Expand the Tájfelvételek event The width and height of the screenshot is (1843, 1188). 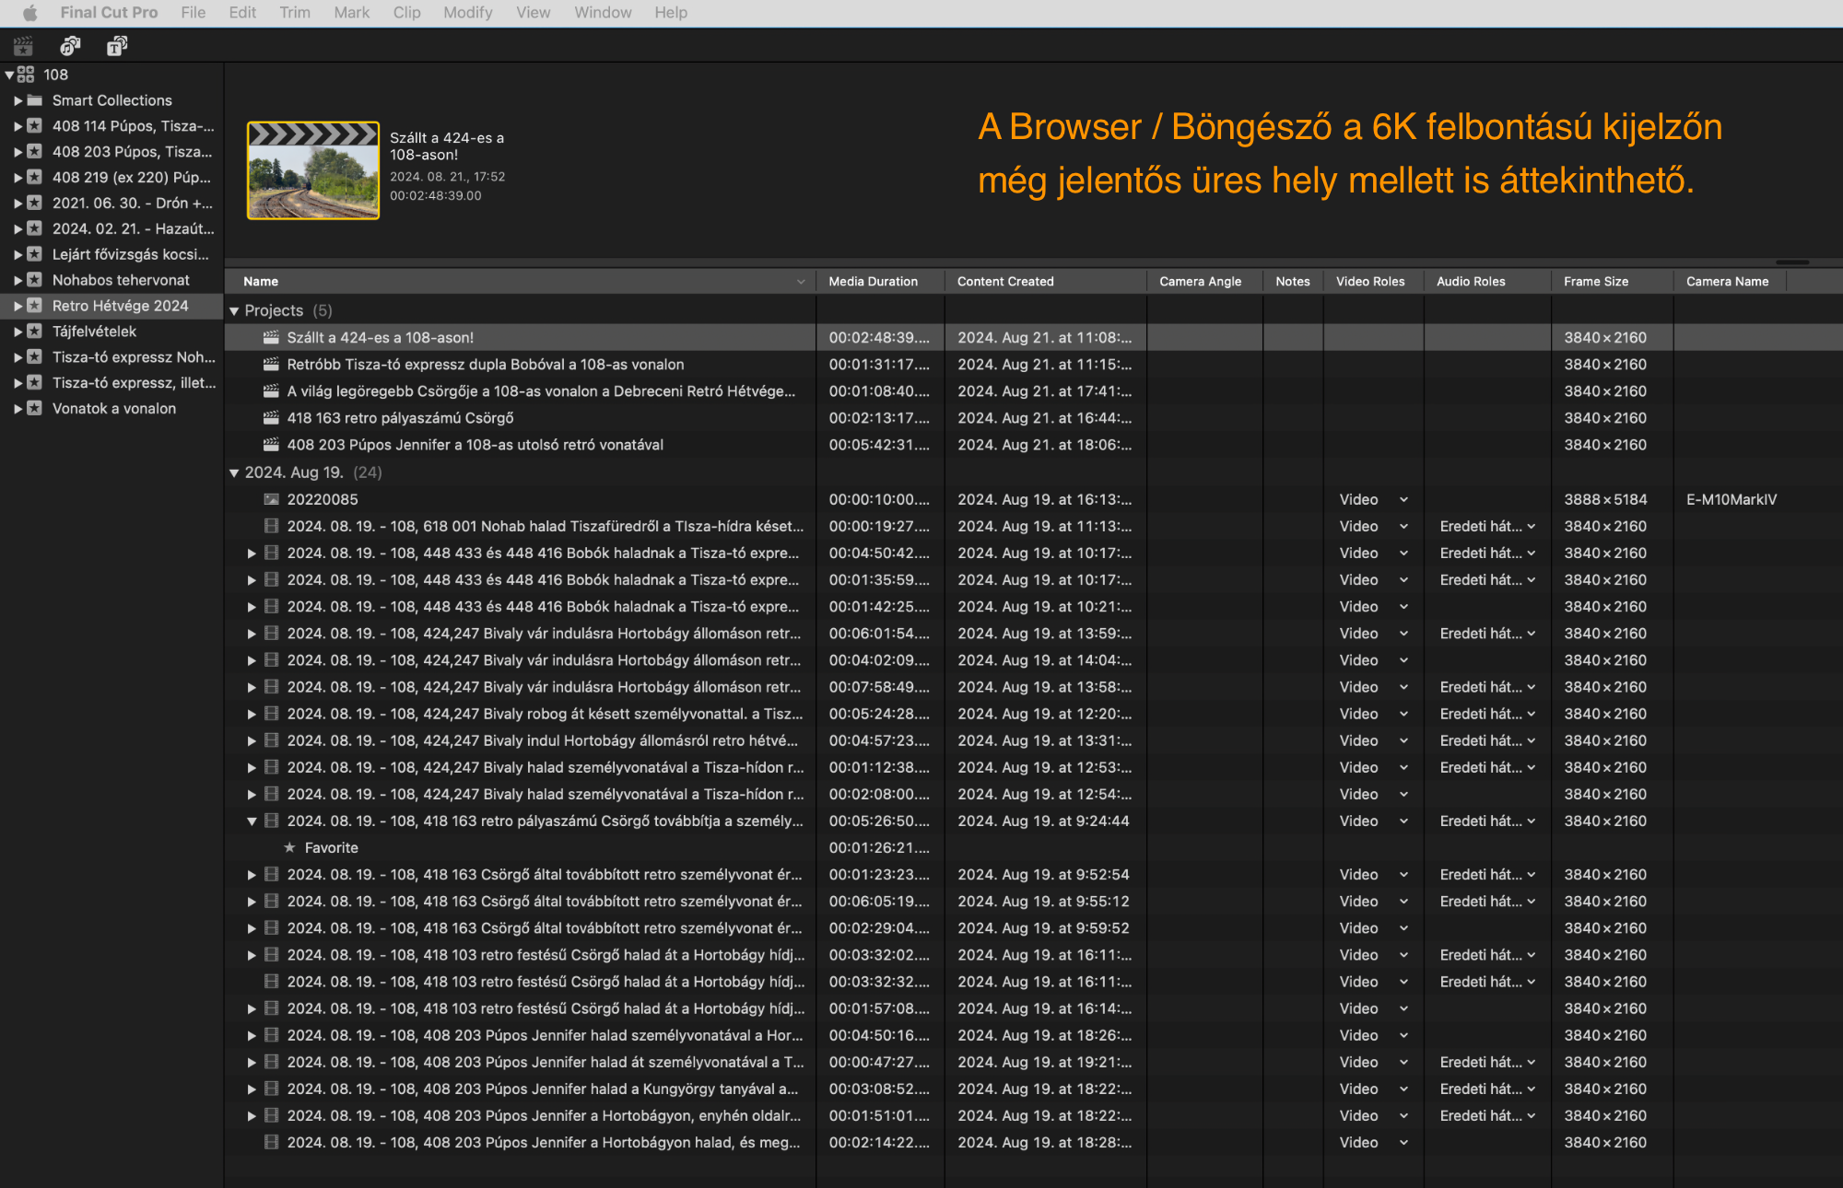tap(18, 332)
